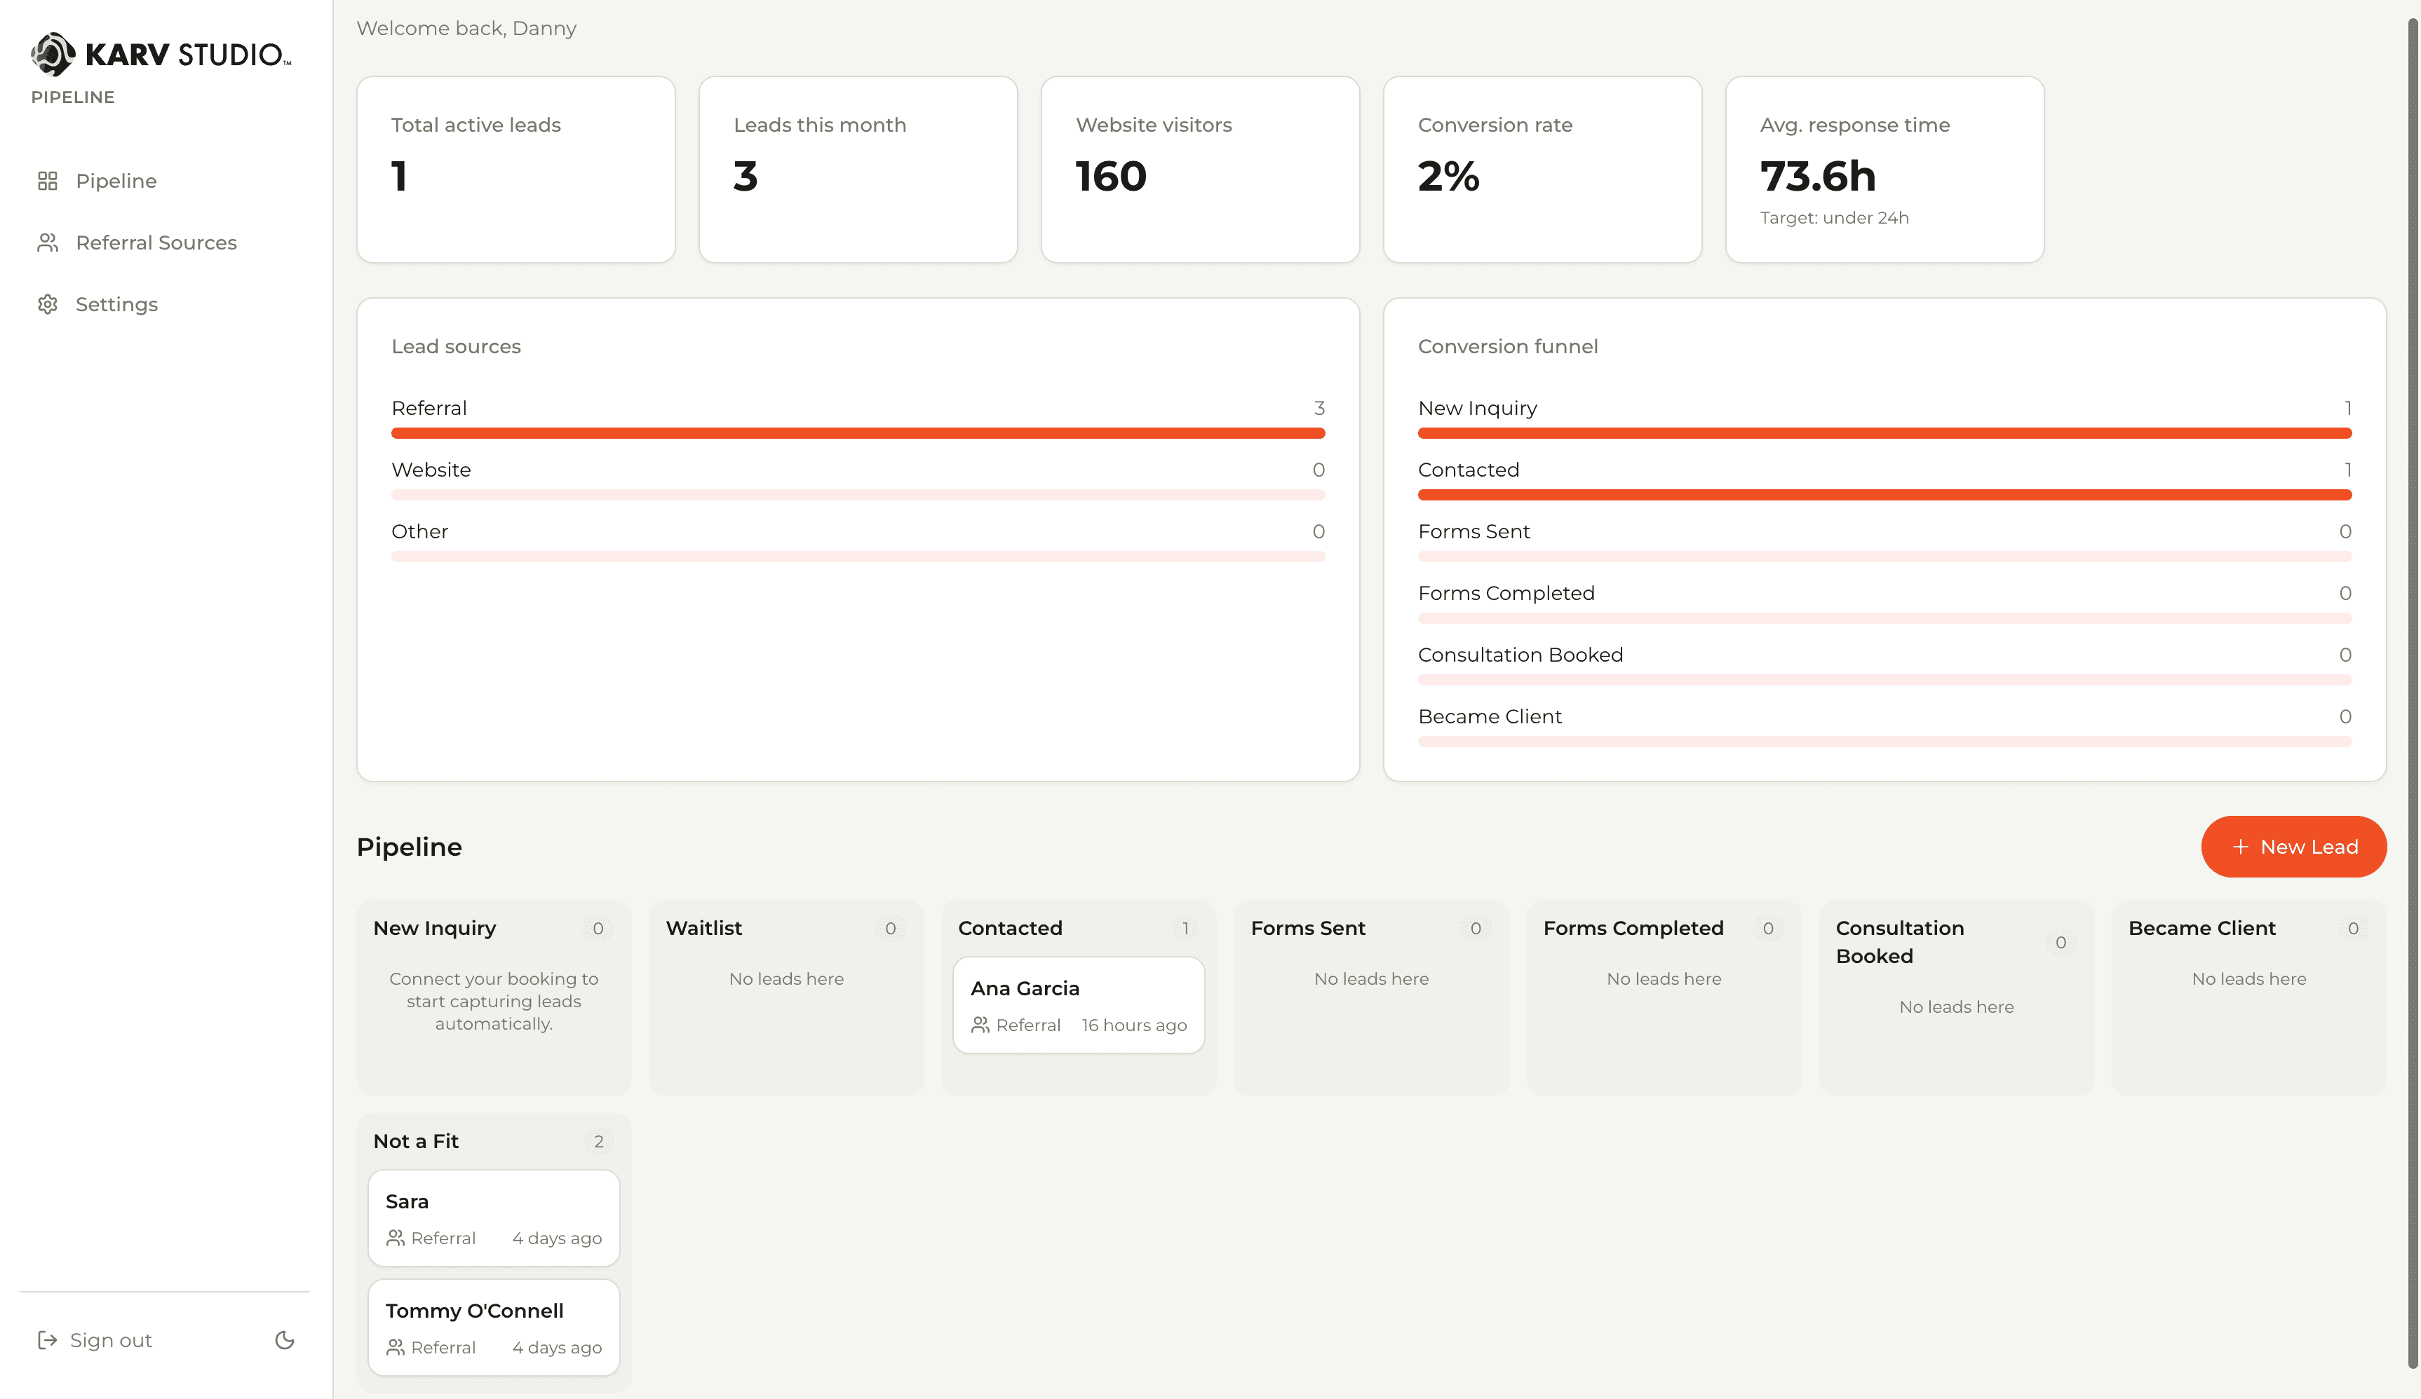The height and width of the screenshot is (1399, 2421).
Task: Click the Referral Sources people icon
Action: tap(47, 242)
